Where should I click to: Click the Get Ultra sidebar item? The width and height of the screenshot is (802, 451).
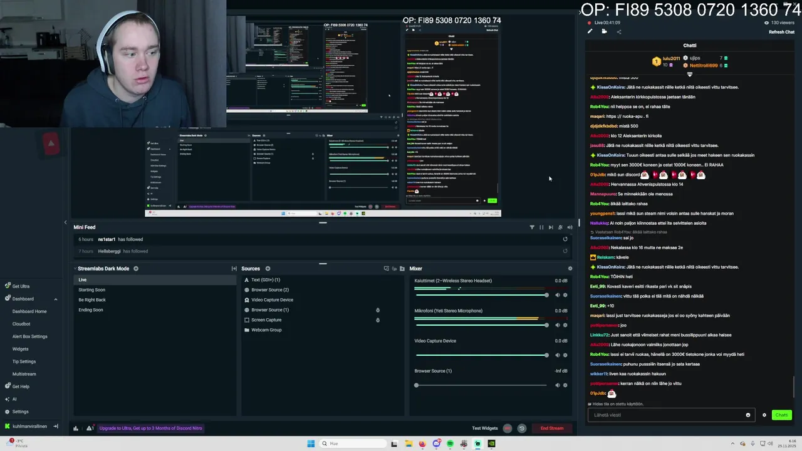17,286
